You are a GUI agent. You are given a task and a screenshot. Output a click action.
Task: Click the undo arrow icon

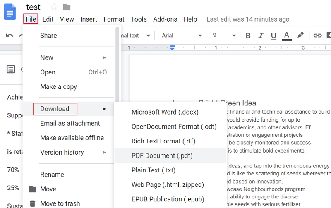(x=10, y=36)
